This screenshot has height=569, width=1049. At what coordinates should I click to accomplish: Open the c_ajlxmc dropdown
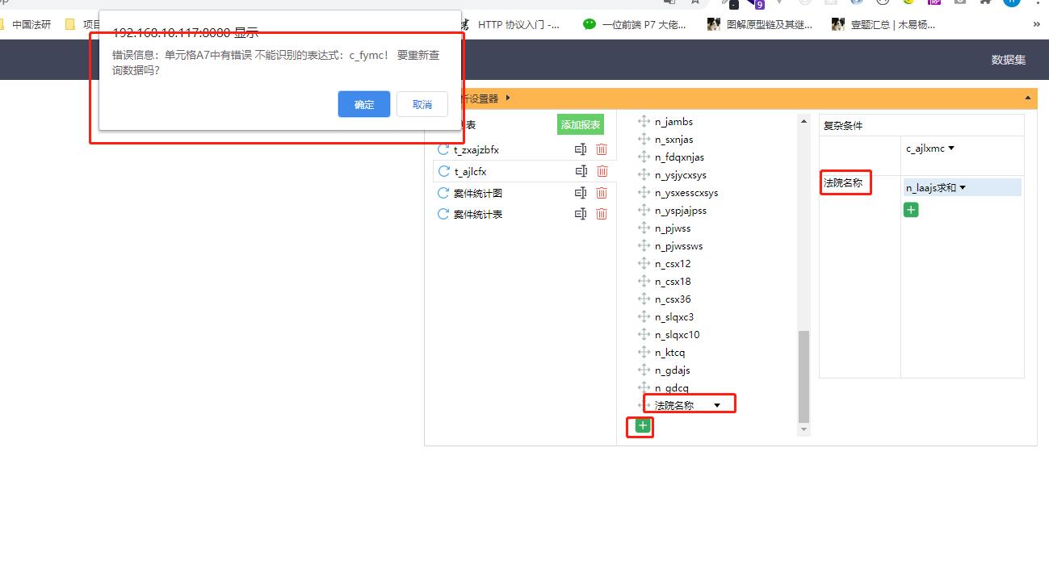pos(951,149)
